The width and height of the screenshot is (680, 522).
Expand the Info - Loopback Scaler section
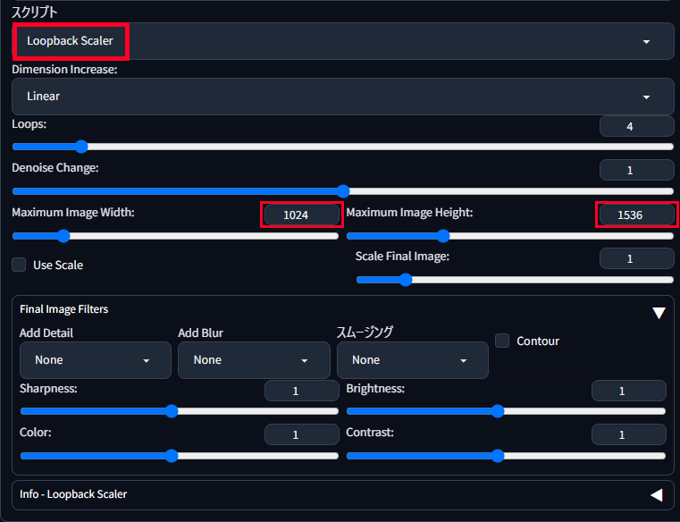[657, 494]
